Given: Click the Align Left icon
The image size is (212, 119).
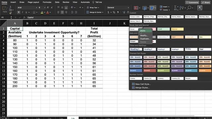Looking at the screenshot, I should click(58, 12).
